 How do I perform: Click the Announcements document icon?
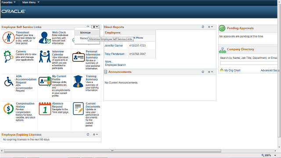[105, 72]
